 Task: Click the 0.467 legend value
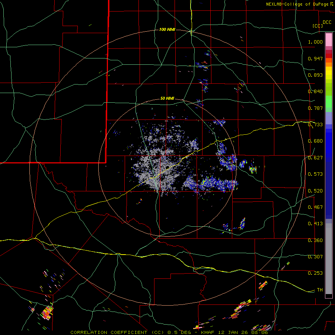click(315, 207)
